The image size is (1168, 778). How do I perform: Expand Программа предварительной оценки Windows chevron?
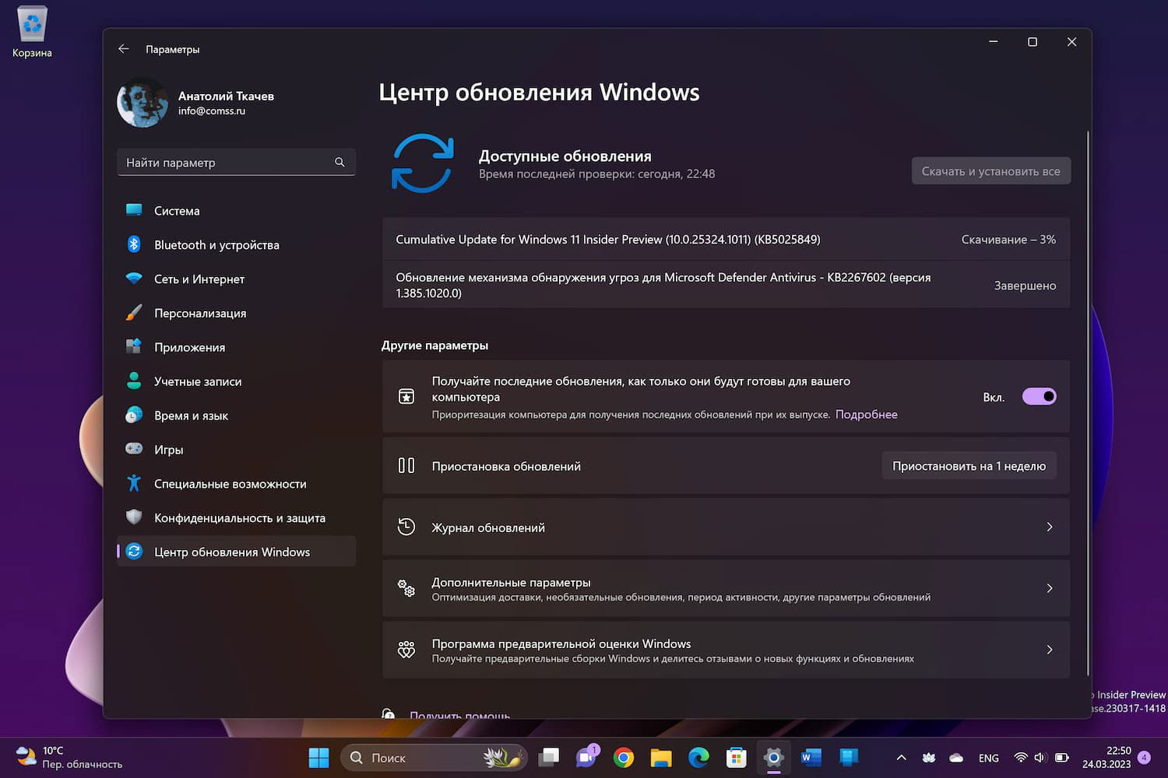1050,650
